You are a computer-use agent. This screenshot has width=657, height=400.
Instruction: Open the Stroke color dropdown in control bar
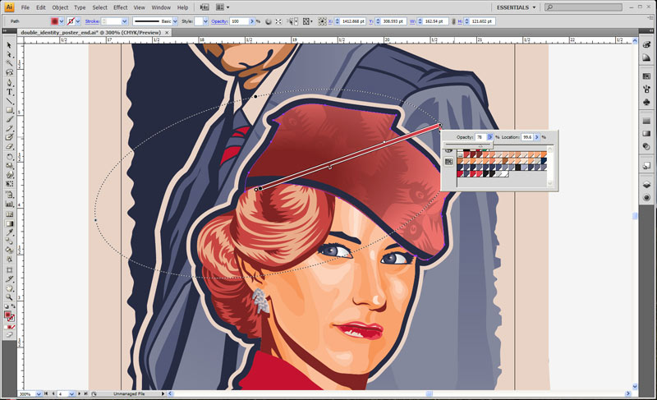(x=77, y=21)
